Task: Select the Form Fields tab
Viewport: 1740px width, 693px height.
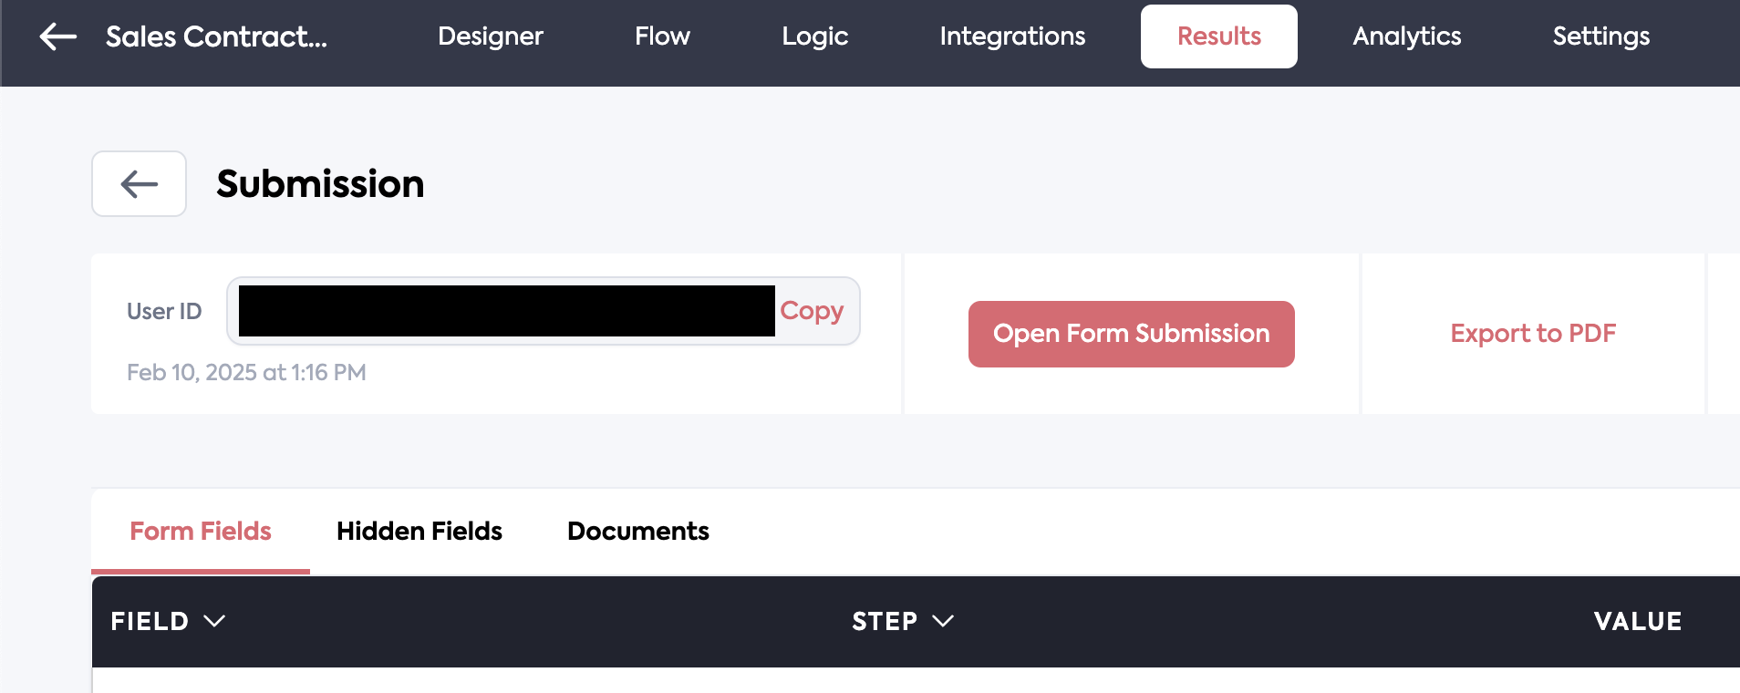Action: click(201, 531)
